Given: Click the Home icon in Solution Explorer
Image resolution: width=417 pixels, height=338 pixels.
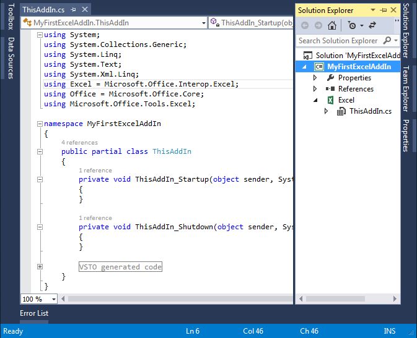Looking at the screenshot, I should point(332,25).
